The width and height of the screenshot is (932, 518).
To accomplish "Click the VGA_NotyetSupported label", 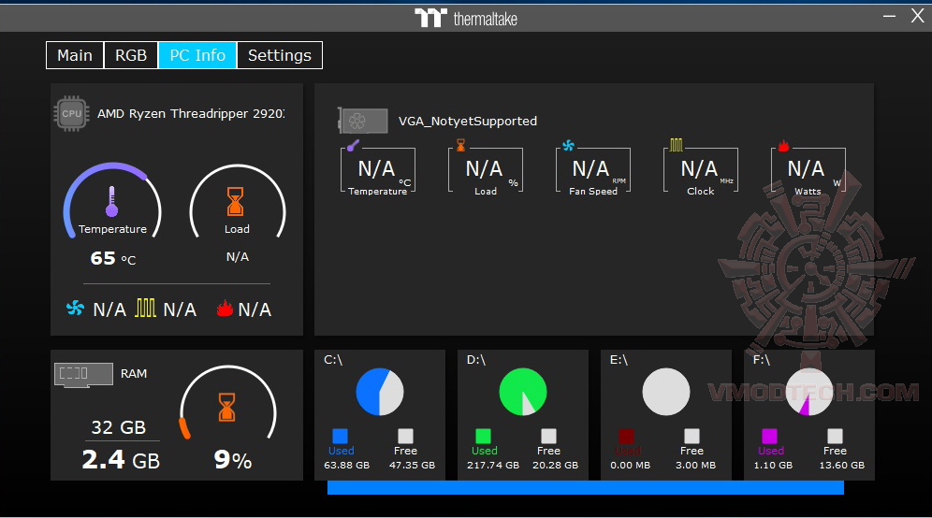I will tap(468, 122).
